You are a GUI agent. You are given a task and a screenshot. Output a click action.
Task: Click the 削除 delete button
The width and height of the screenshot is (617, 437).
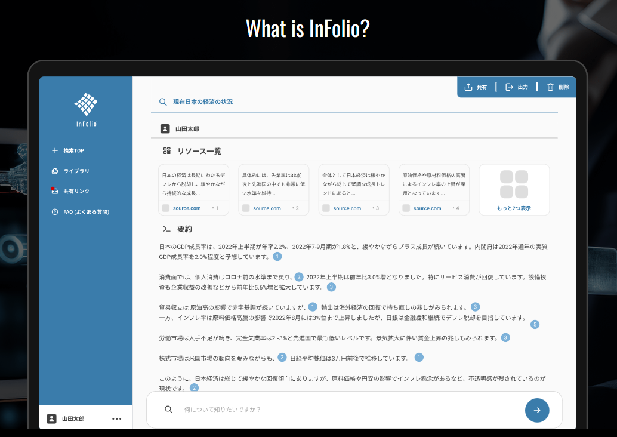(x=558, y=87)
